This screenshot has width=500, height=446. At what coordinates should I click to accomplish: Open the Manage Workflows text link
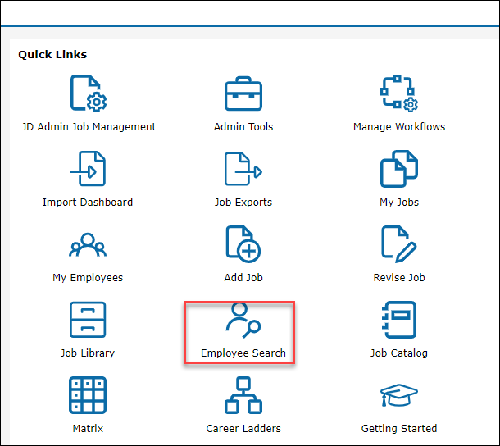[x=399, y=127]
